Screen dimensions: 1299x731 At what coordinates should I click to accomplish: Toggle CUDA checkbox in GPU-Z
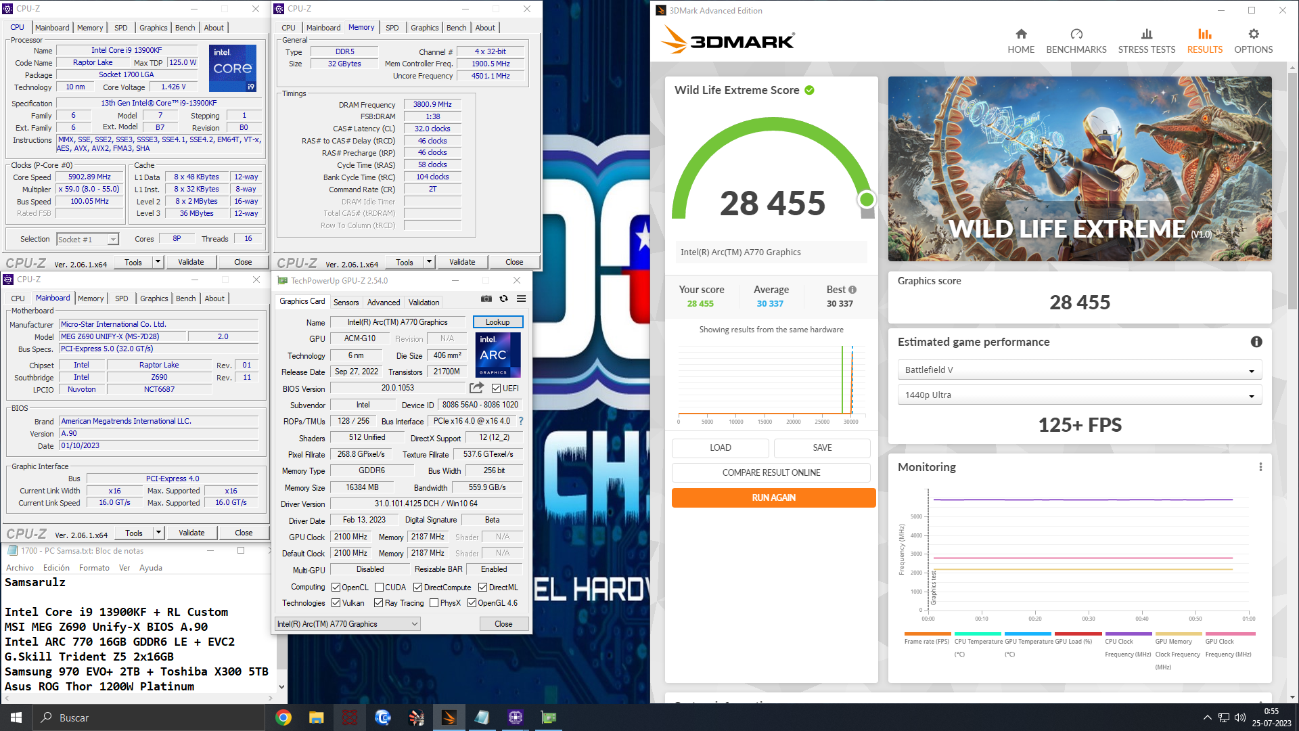tap(379, 588)
